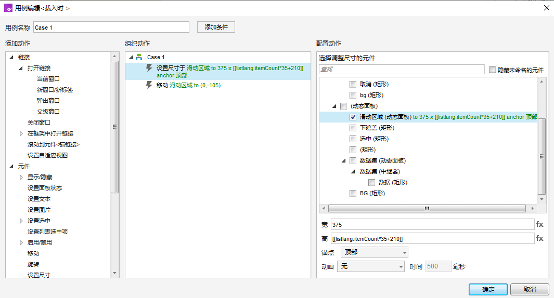Select 设置列表选中项 action
The image size is (554, 298).
(x=47, y=232)
